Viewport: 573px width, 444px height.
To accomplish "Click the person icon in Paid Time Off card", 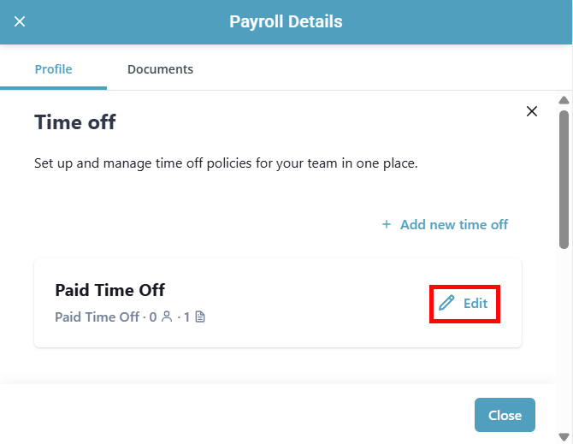I will pyautogui.click(x=166, y=317).
